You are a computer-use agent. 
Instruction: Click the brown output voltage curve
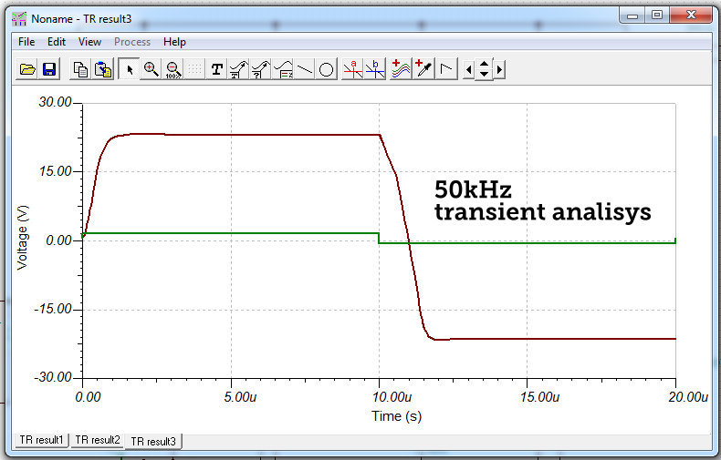pyautogui.click(x=276, y=135)
